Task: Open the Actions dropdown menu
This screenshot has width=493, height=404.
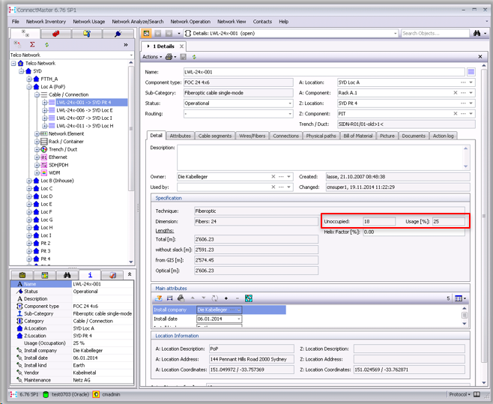Action: [152, 57]
